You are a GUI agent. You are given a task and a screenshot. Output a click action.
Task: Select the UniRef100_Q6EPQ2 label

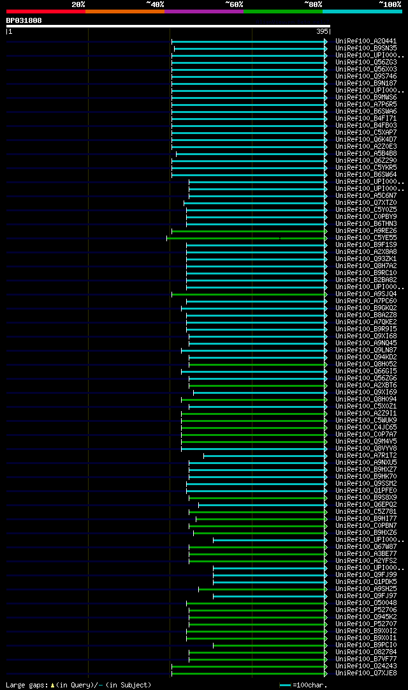click(x=366, y=505)
